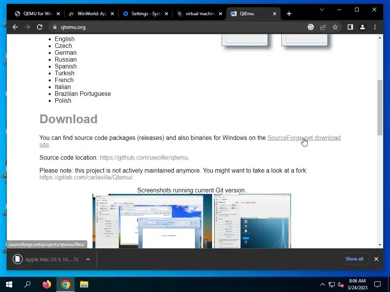Open a new tab
The height and width of the screenshot is (292, 390).
[289, 14]
